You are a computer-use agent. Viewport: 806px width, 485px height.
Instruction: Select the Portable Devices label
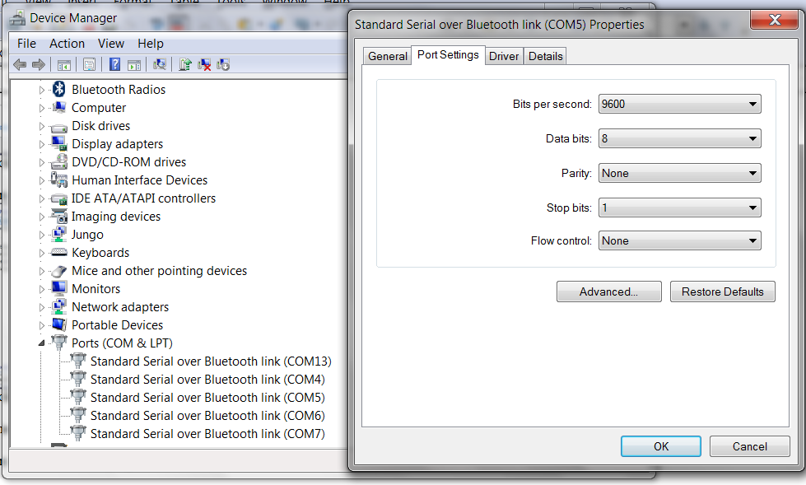click(117, 325)
